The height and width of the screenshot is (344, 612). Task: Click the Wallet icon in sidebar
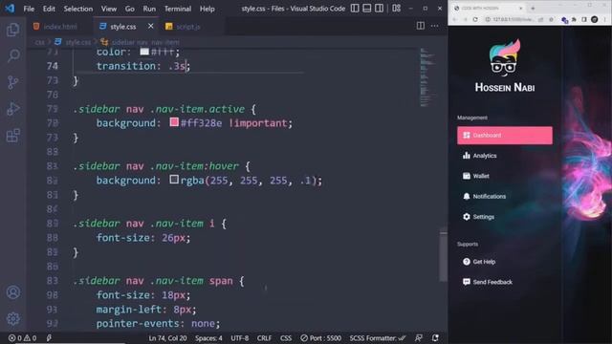click(x=467, y=176)
